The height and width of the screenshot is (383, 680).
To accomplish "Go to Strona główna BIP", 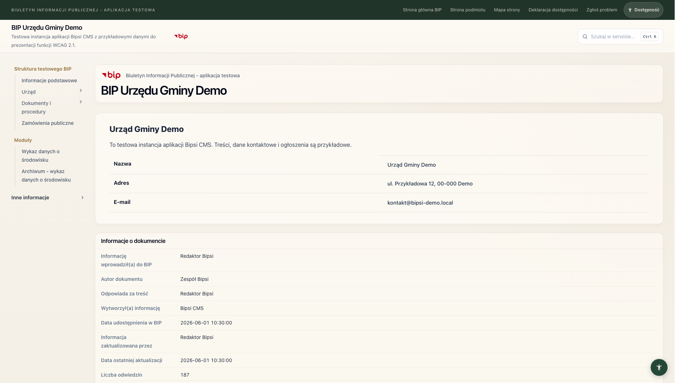I will pos(422,10).
